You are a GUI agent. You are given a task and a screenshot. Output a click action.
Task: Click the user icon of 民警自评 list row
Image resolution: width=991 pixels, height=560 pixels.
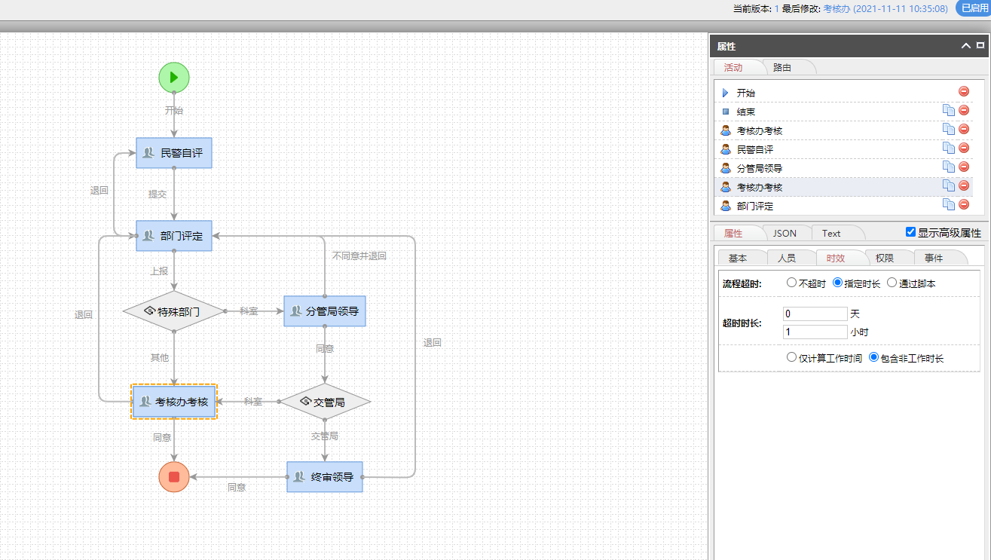pos(726,149)
